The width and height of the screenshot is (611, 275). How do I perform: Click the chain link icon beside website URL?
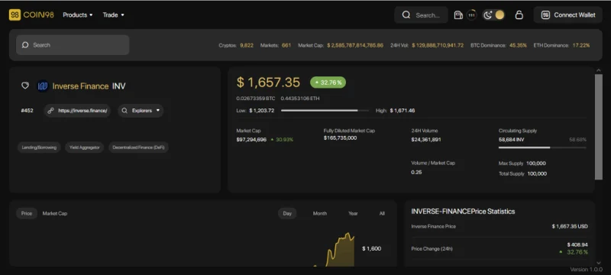[x=50, y=111]
